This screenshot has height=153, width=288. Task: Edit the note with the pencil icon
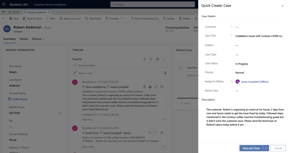click(156, 87)
